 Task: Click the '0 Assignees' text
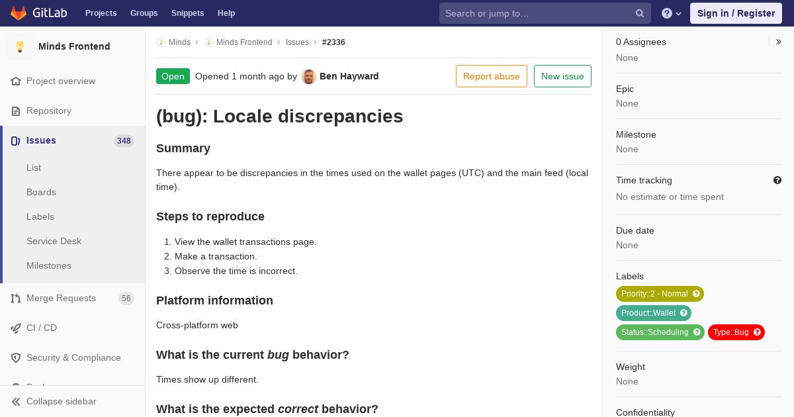641,42
